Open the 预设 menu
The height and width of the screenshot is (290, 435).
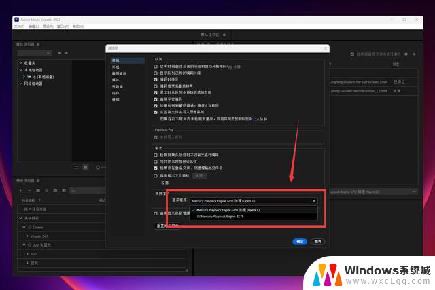(48, 26)
